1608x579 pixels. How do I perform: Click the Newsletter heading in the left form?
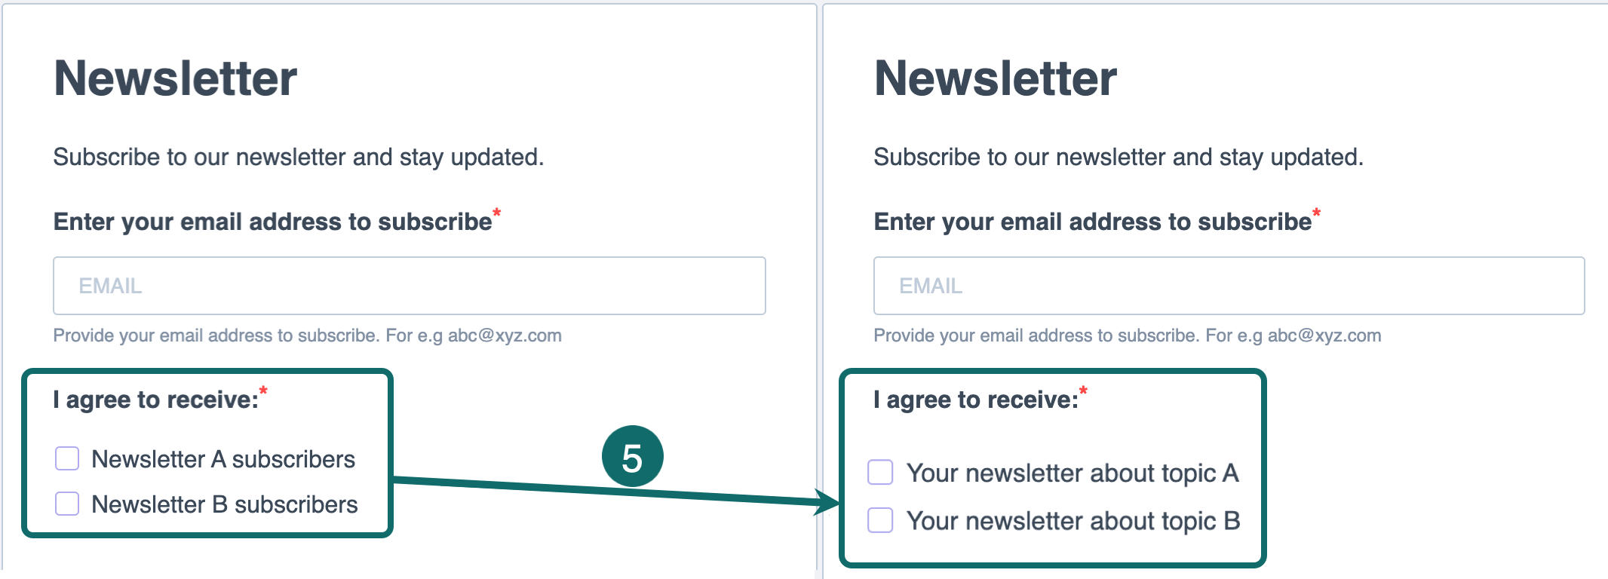point(176,78)
